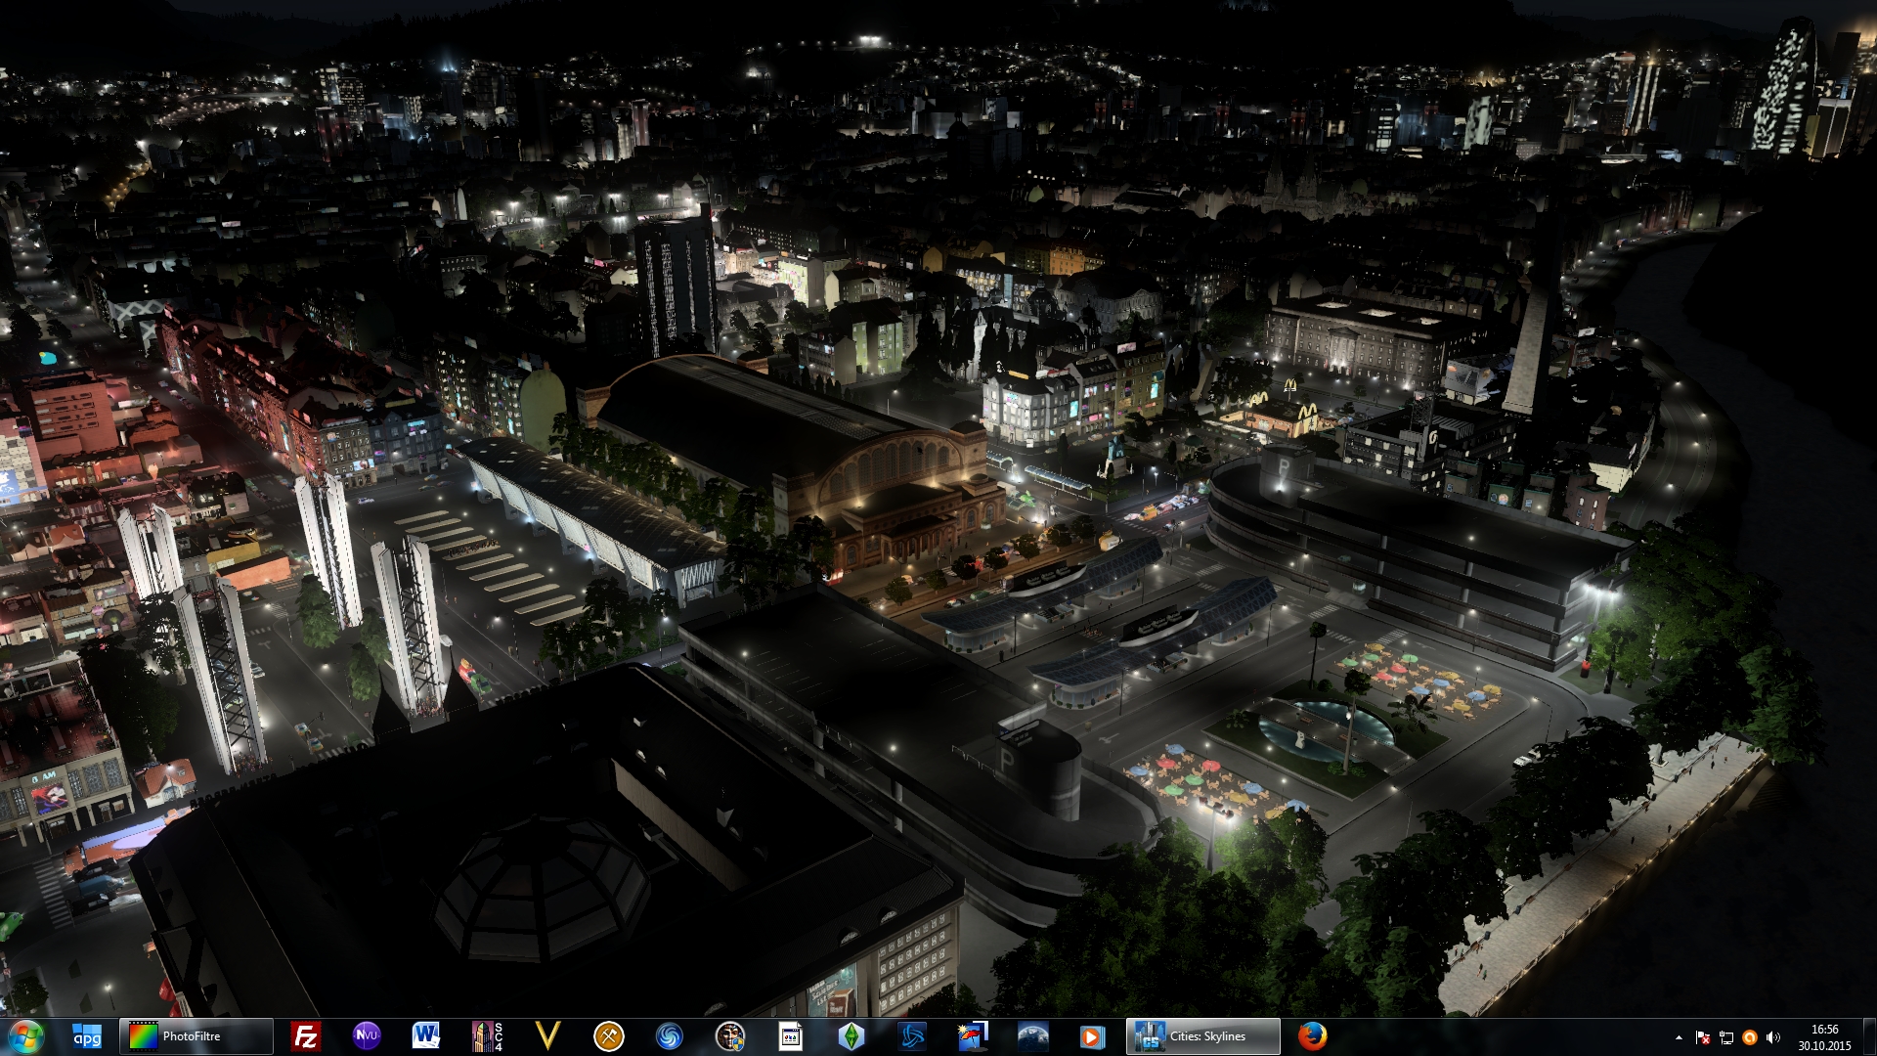Launch SimCity 4 (SC4) taskbar icon

click(487, 1036)
